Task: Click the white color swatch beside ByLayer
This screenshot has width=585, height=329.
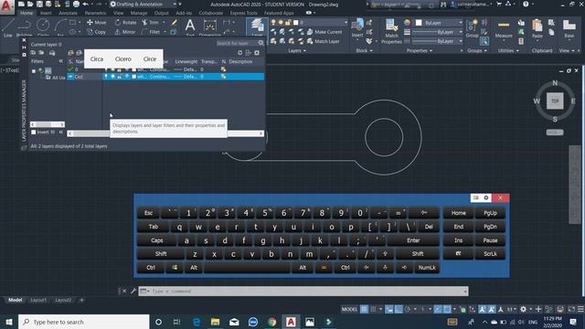Action: [419, 23]
